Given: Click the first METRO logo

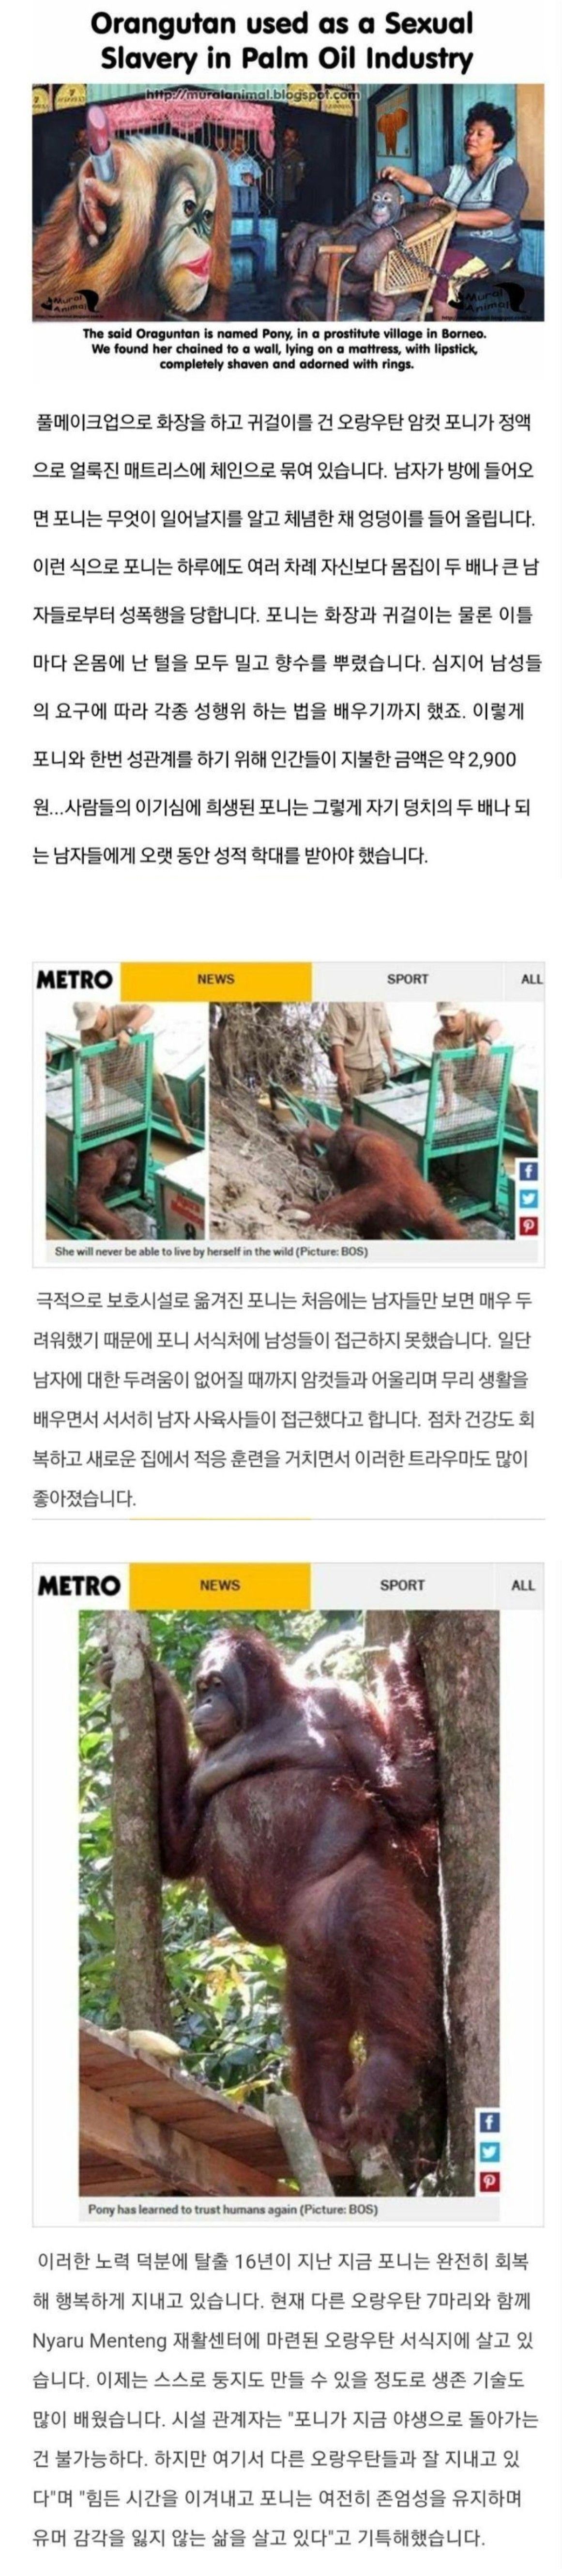Looking at the screenshot, I should pos(74,979).
